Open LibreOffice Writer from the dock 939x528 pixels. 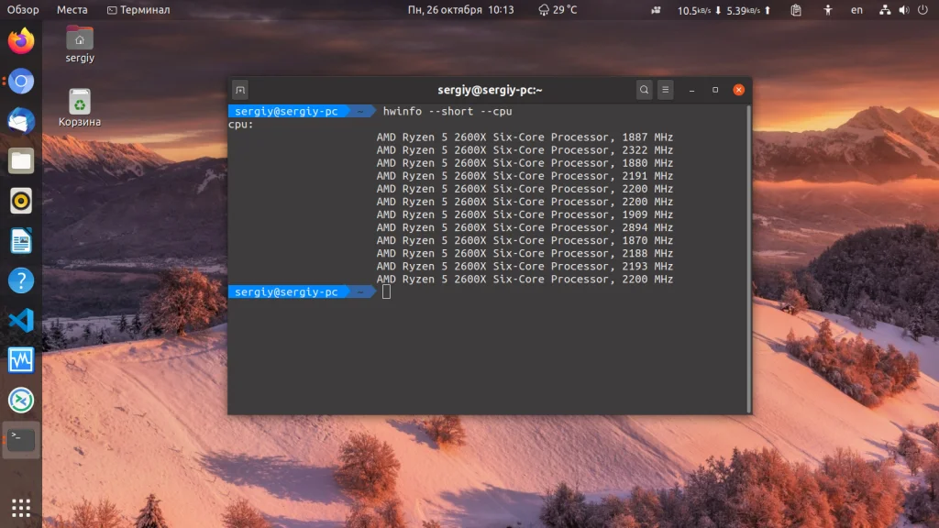pyautogui.click(x=21, y=241)
